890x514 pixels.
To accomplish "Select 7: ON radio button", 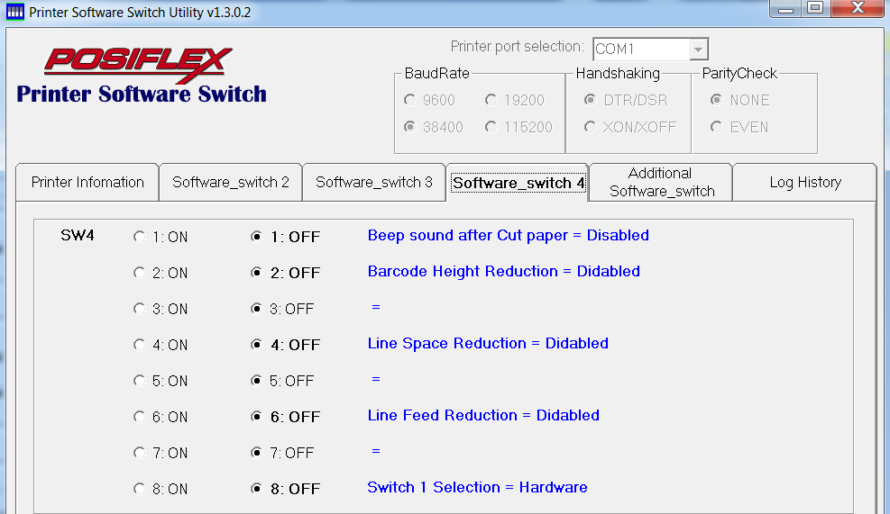I will (139, 453).
